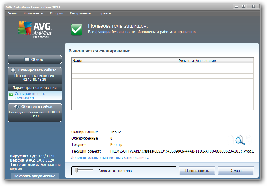The image size is (267, 186).
Task: Click the scanned count 16502
Action: (115, 132)
